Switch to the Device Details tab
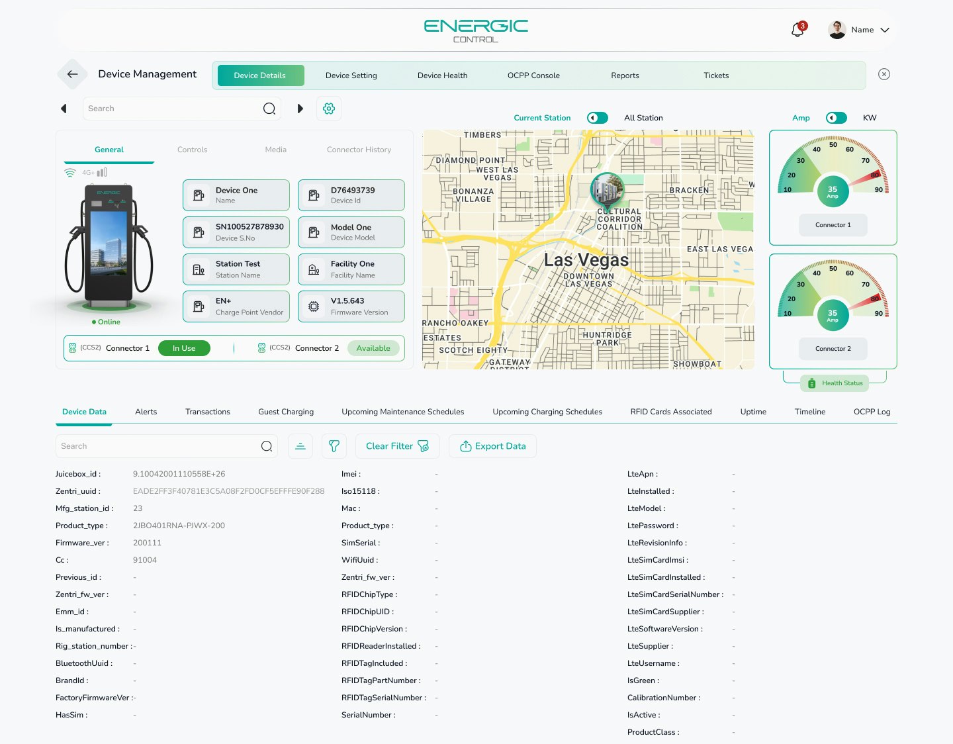Screen dimensions: 953x744 coord(260,75)
